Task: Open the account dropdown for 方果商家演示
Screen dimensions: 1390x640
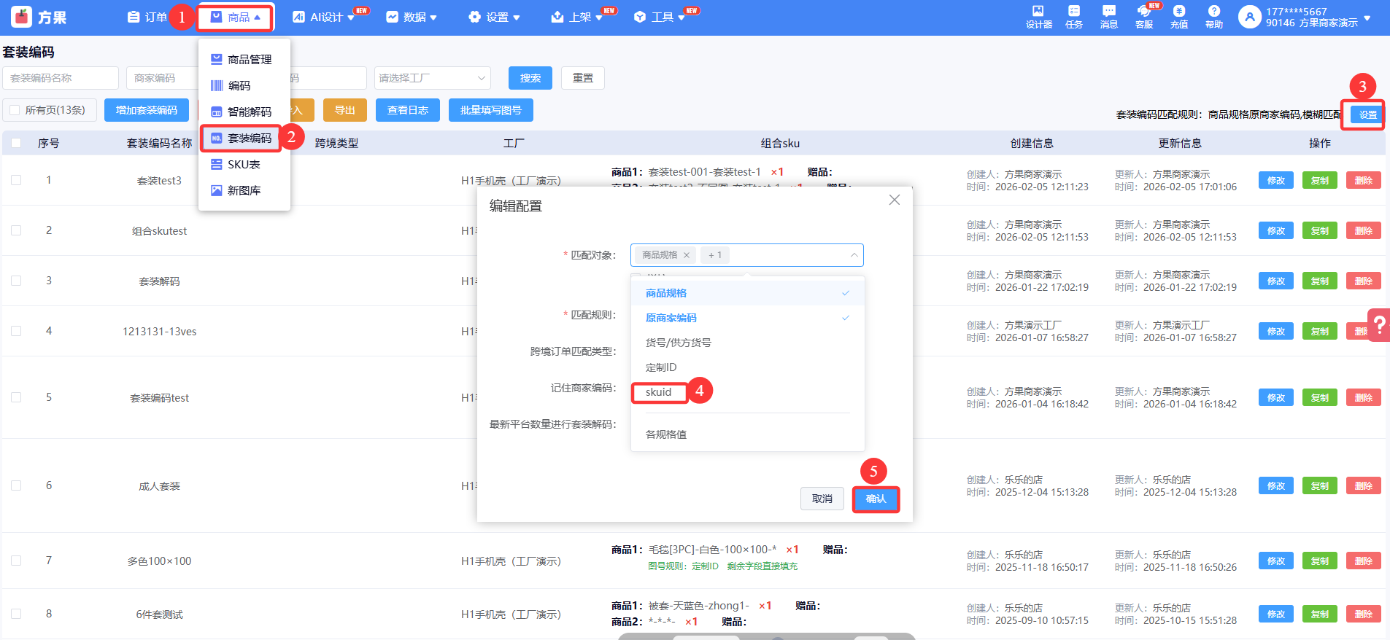Action: (x=1367, y=17)
